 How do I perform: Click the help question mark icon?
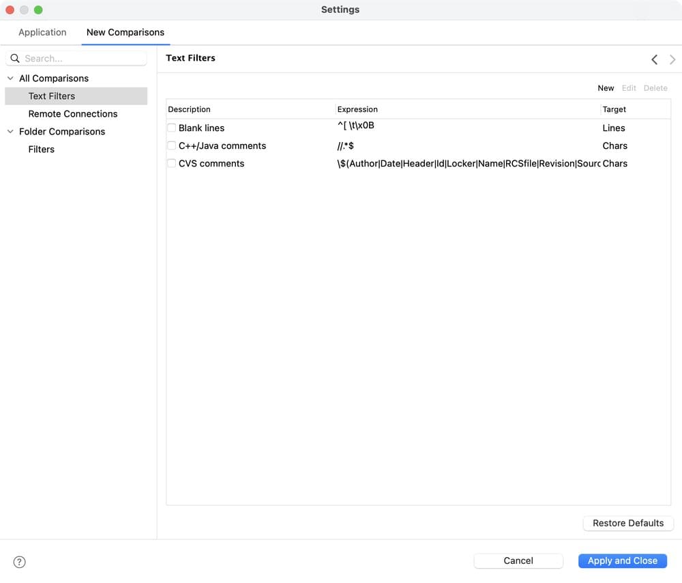[x=20, y=562]
